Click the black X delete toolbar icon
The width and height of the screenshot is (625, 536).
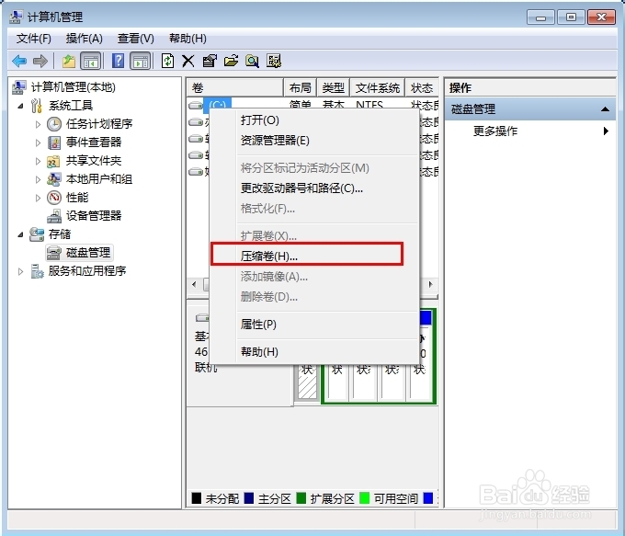click(x=188, y=61)
